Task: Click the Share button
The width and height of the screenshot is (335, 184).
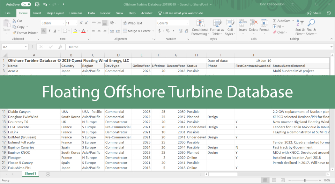Action: (314, 13)
